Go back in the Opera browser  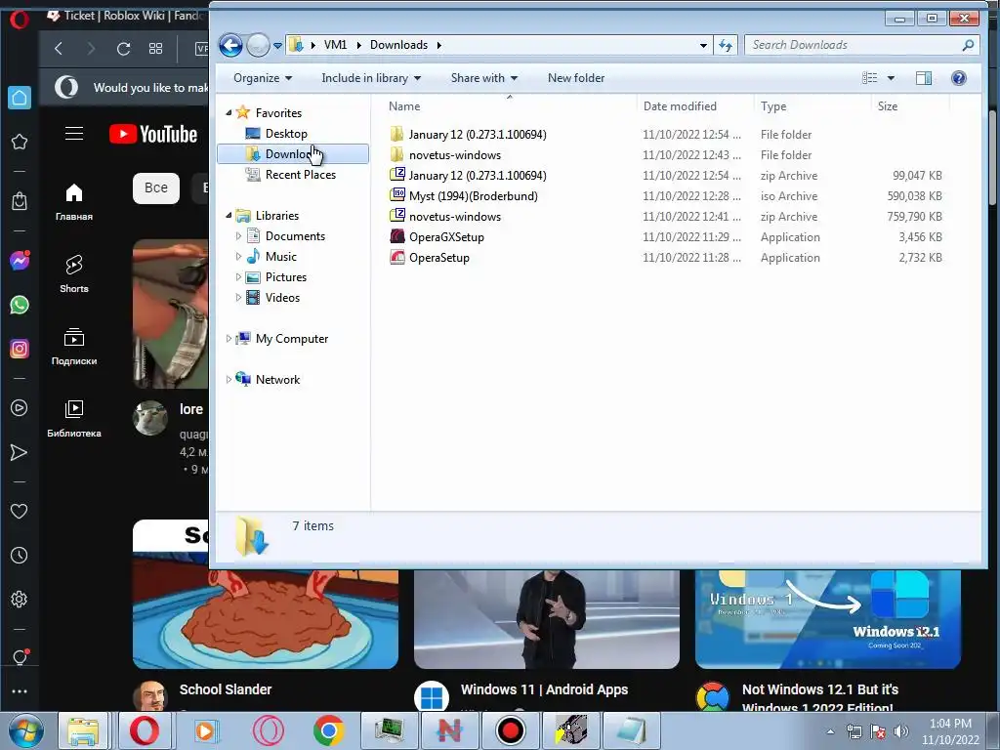[x=59, y=49]
